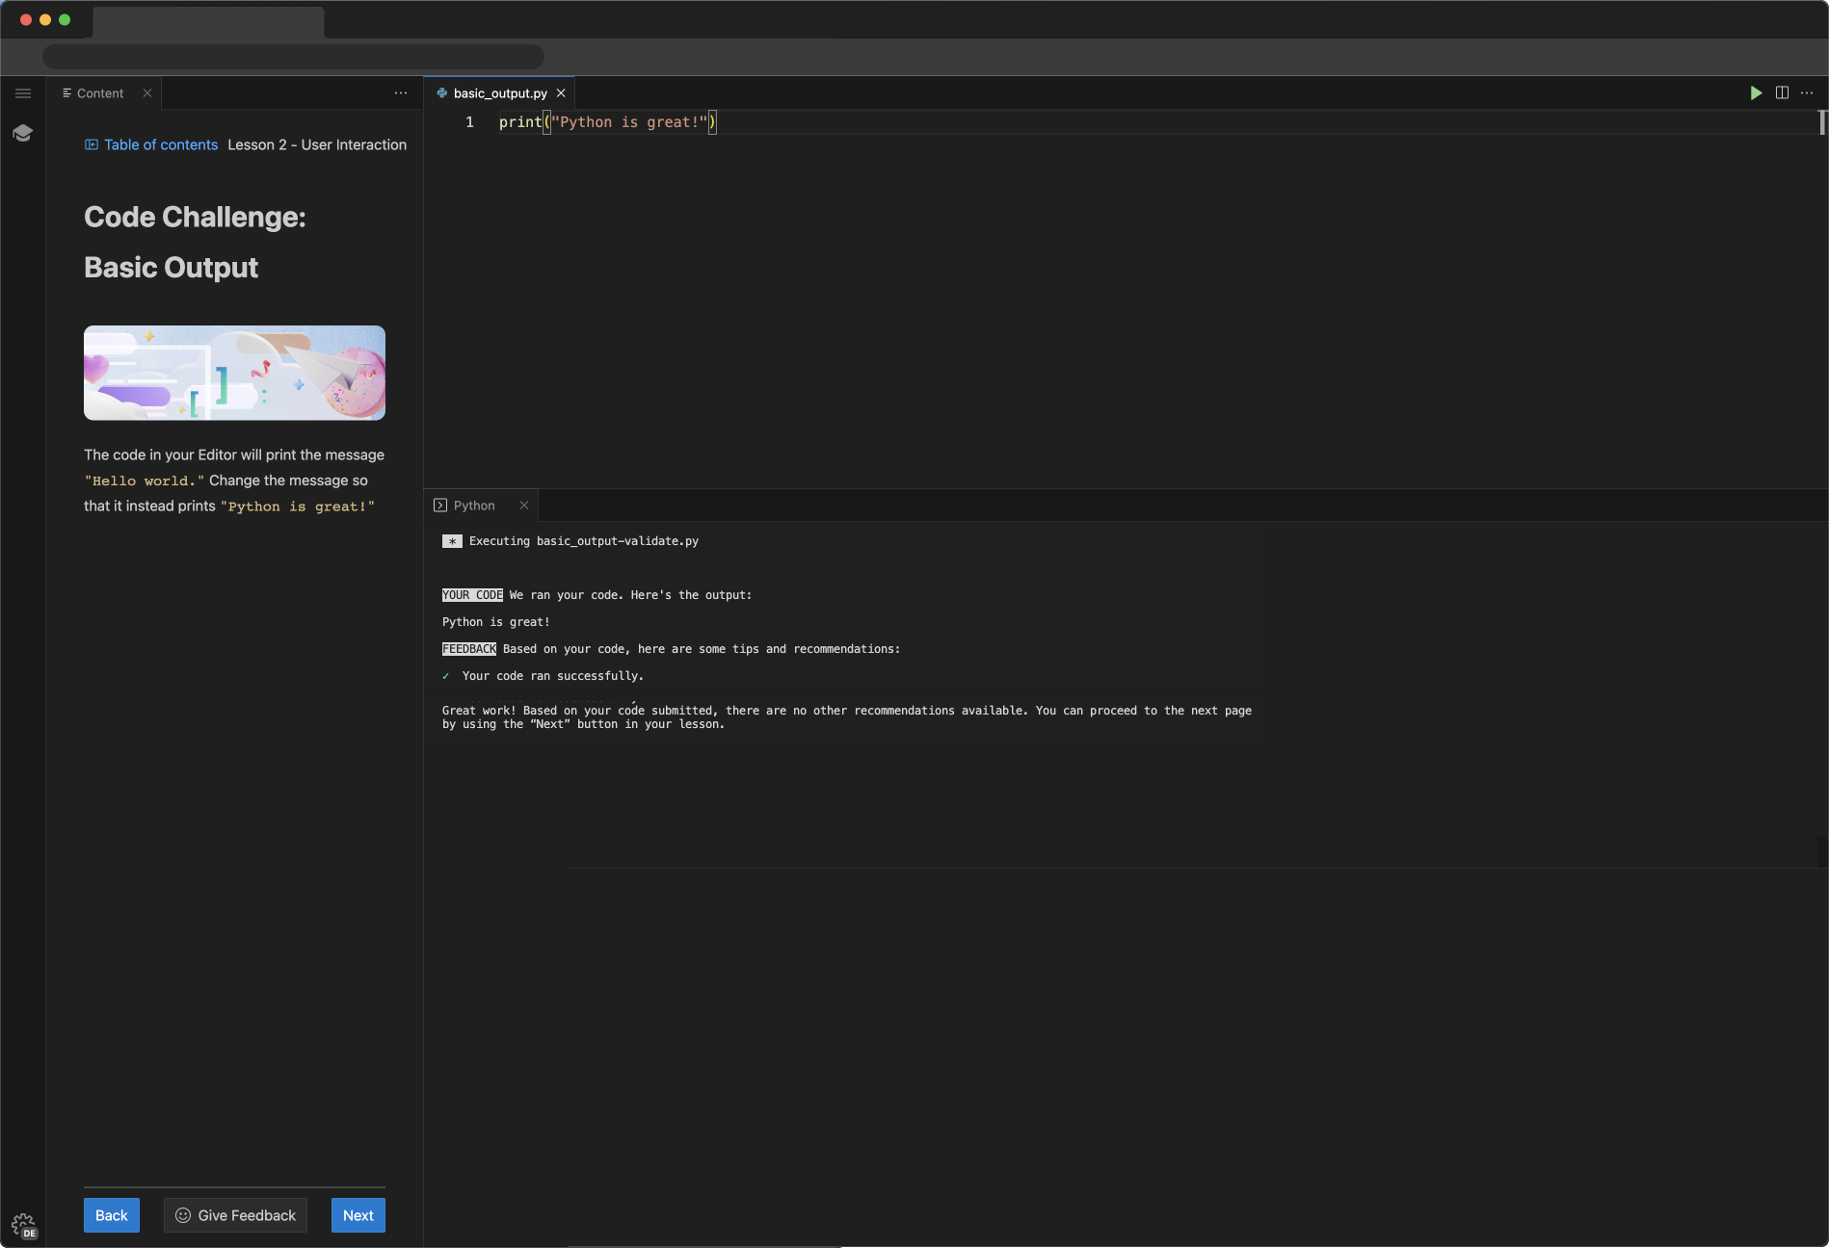
Task: Click the browser address bar
Action: [293, 57]
